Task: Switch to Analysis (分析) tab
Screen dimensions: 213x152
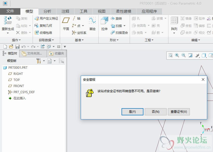Action: coord(47,11)
